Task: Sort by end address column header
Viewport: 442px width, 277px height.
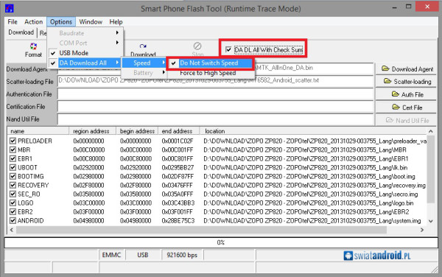Action: point(179,131)
